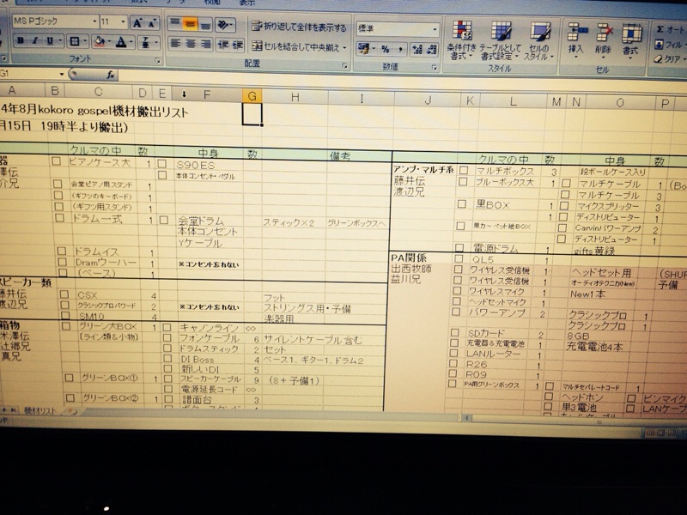Click the fx insert function icon
Screen dimensions: 687x515
111,75
